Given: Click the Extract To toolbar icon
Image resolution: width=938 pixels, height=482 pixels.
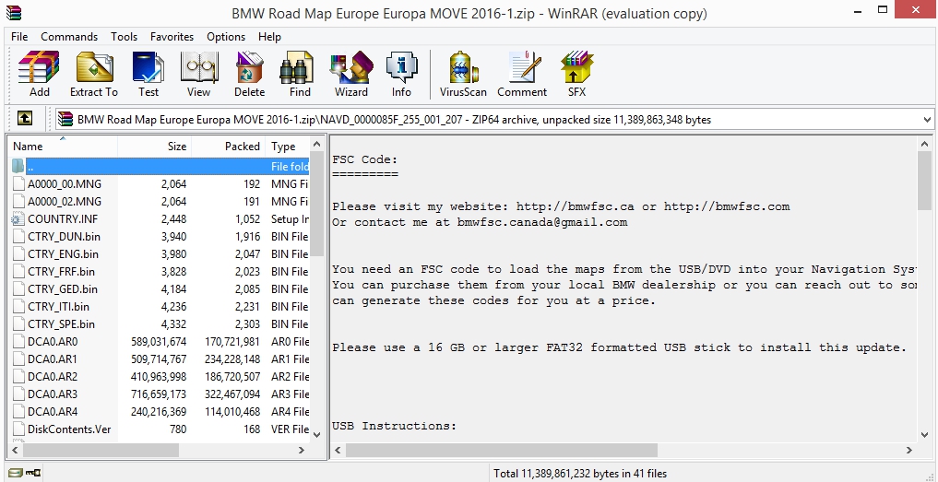Looking at the screenshot, I should pos(94,67).
